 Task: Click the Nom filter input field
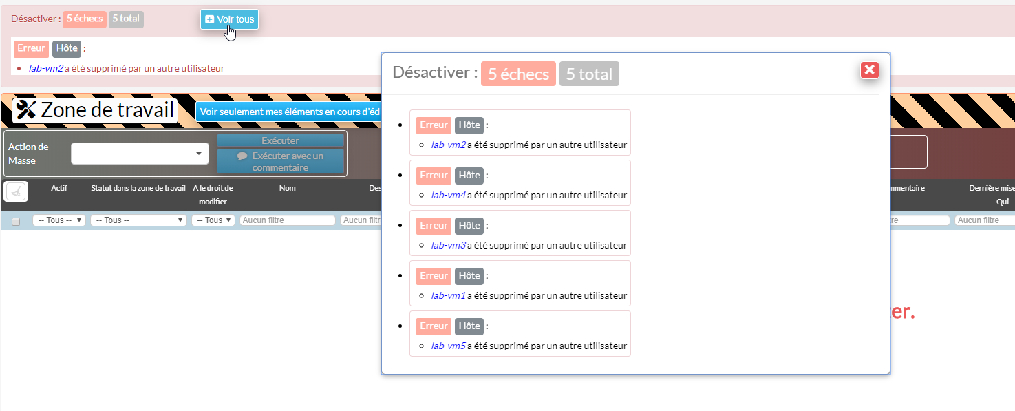coord(287,220)
